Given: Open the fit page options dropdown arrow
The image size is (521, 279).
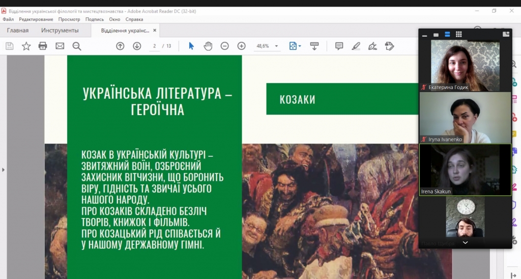Looking at the screenshot, I should click(x=300, y=46).
